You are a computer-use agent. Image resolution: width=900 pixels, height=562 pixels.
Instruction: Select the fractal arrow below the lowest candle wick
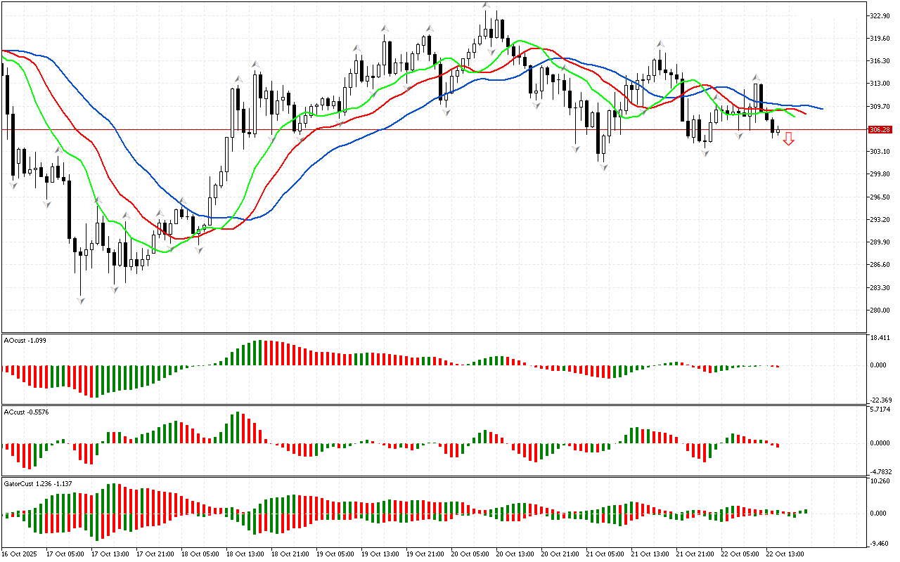click(81, 301)
